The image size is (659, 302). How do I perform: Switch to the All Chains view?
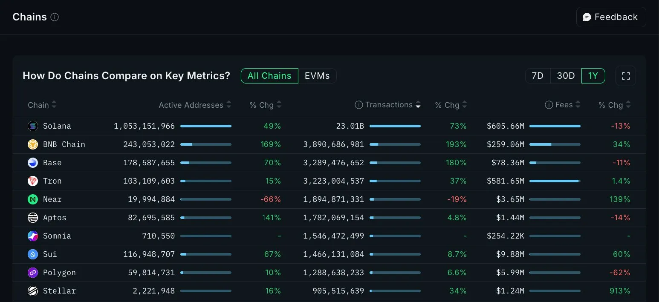pyautogui.click(x=269, y=76)
